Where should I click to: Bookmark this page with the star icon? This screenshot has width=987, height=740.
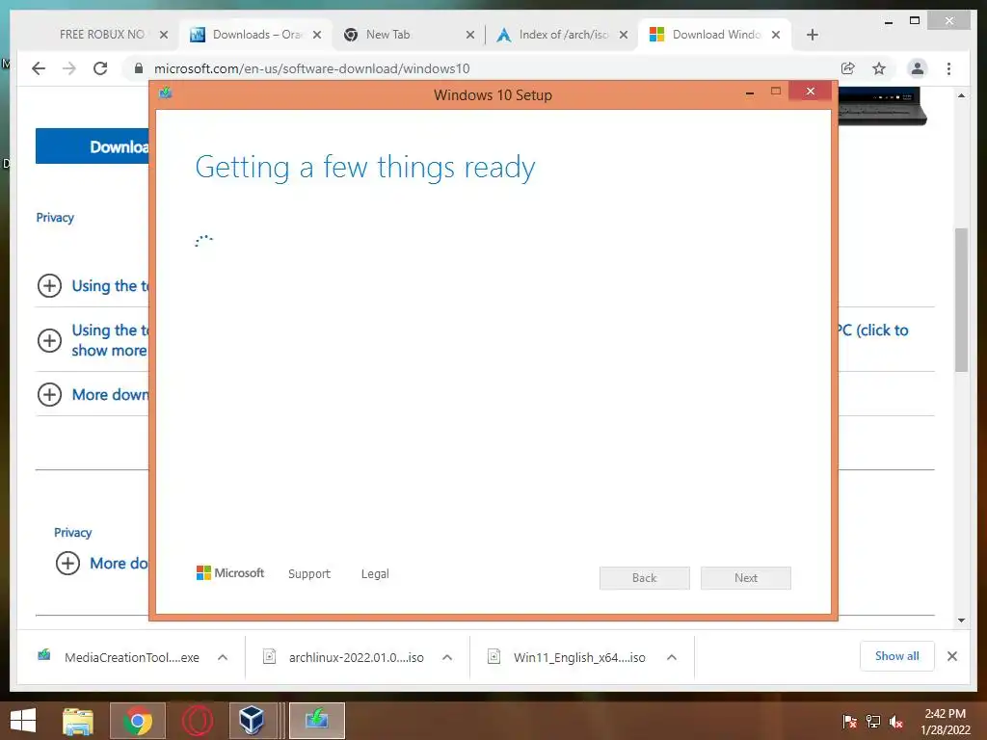pos(879,68)
